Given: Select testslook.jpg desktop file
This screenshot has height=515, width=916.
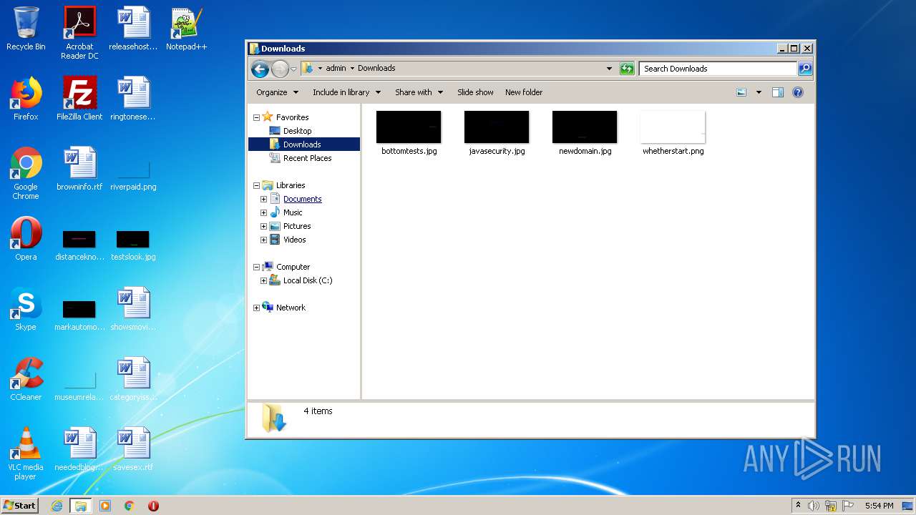Looking at the screenshot, I should pyautogui.click(x=133, y=245).
